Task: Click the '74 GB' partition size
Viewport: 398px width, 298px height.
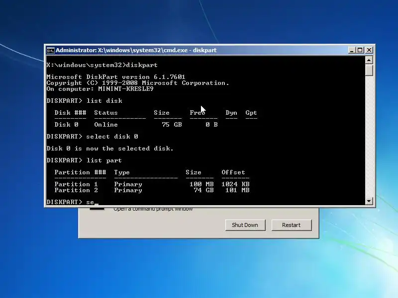Action: tap(203, 190)
